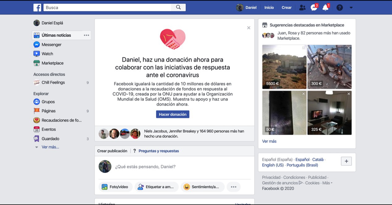Open Messenger from the left sidebar
The image size is (392, 205).
point(48,44)
